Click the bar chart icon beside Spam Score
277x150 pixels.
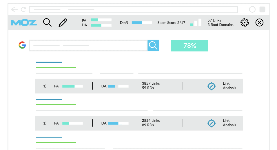(x=196, y=23)
